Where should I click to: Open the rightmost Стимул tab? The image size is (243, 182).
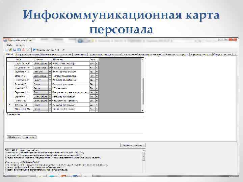(222, 55)
